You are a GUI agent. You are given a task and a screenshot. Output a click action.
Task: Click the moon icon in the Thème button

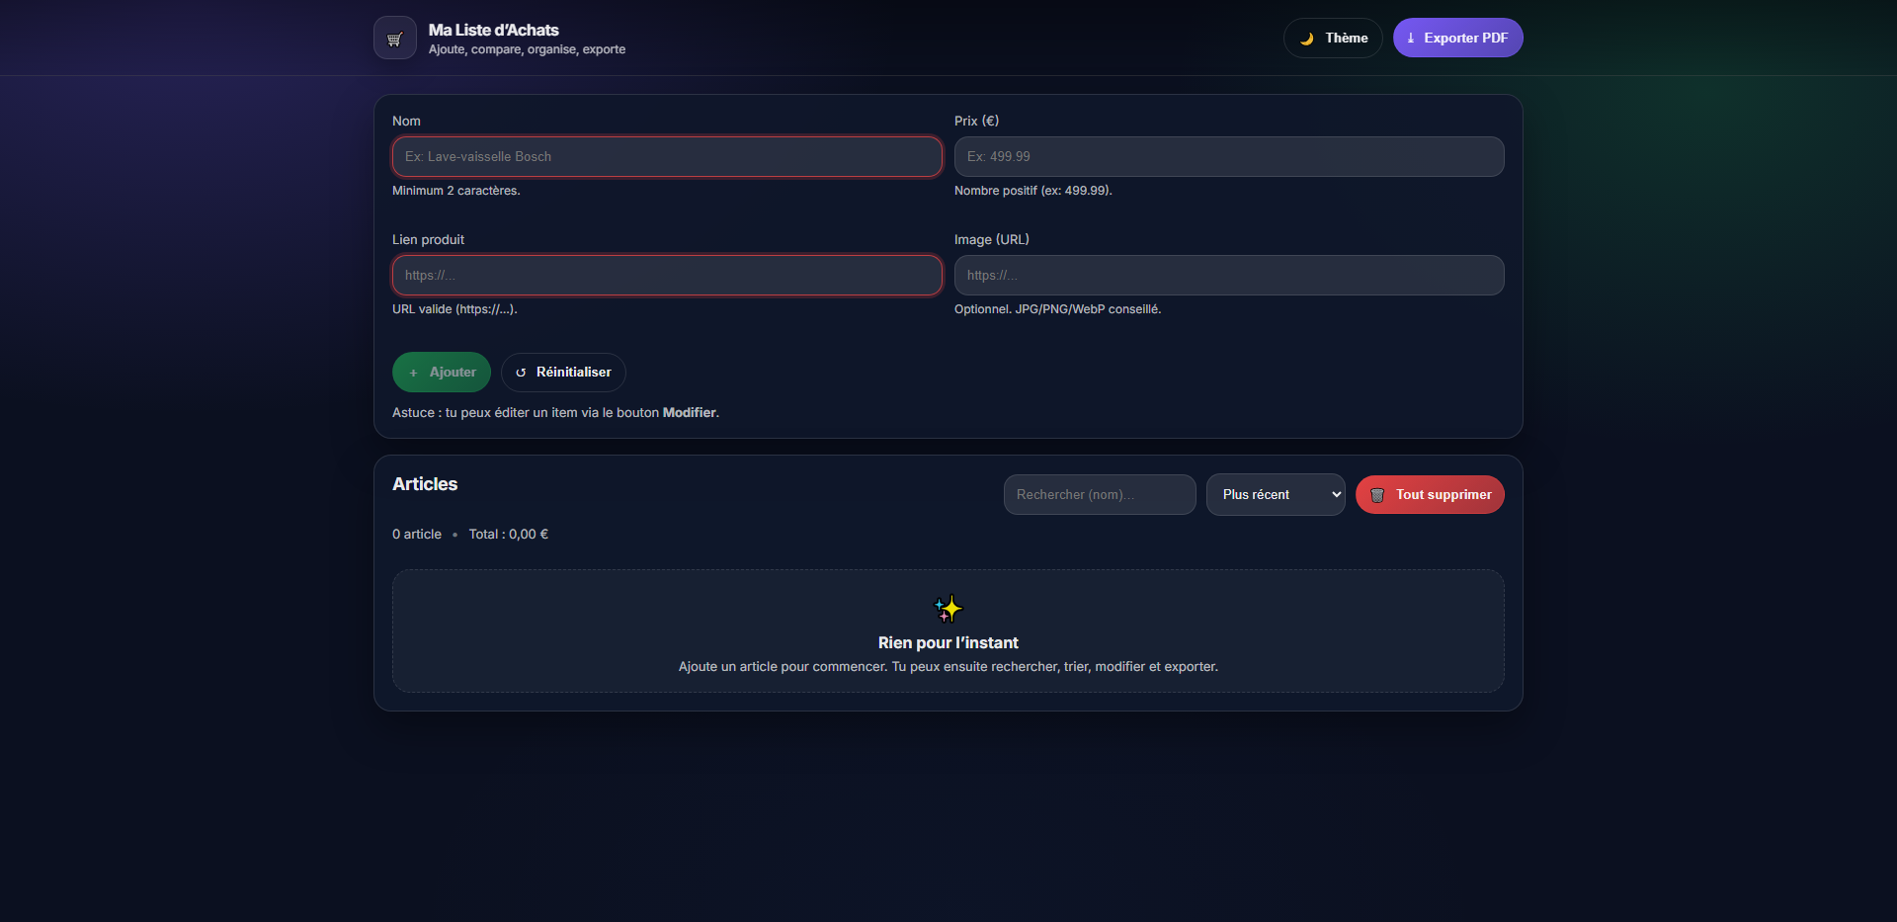pos(1306,38)
